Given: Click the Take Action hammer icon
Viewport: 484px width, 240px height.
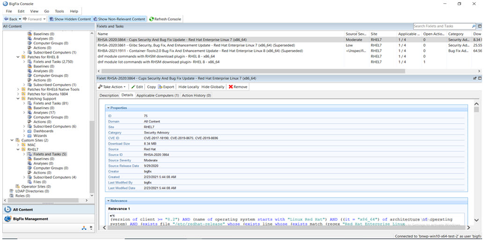Looking at the screenshot, I should (100, 87).
